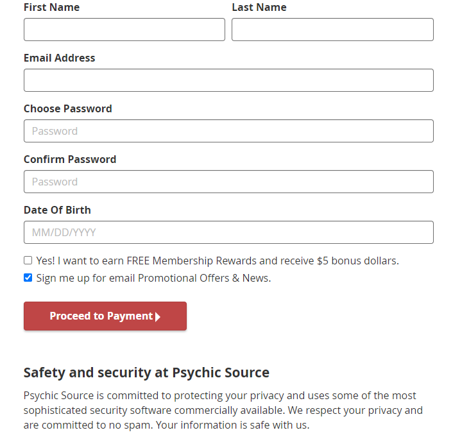The height and width of the screenshot is (437, 453).
Task: Click the 'Sign me up for email' label text
Action: (x=85, y=278)
